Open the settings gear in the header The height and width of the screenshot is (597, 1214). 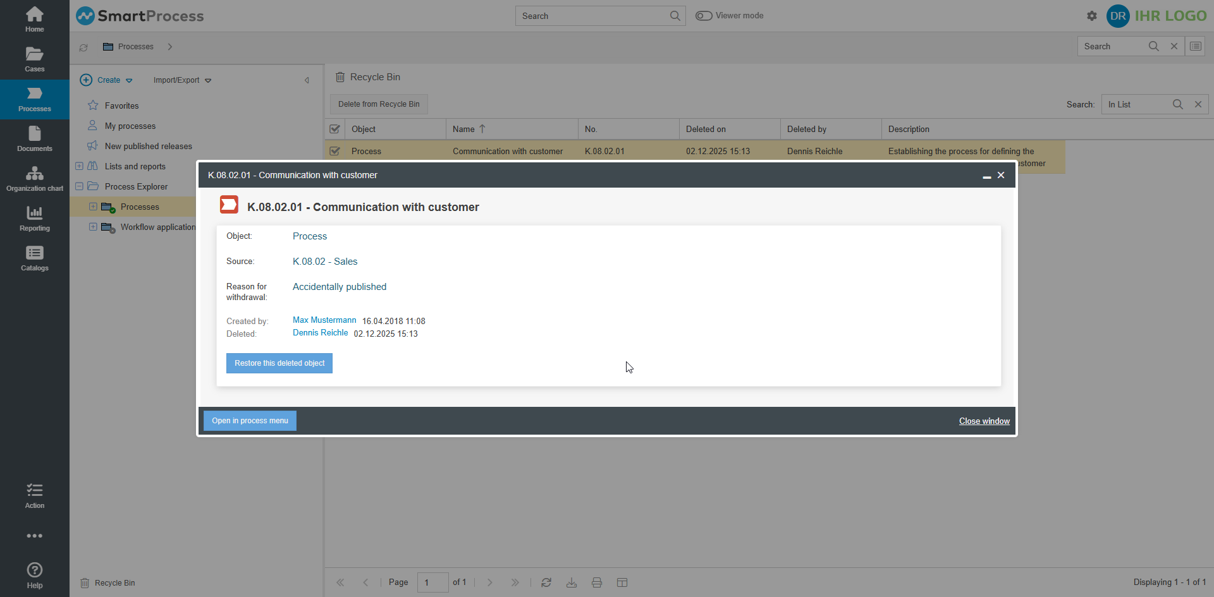[1092, 16]
